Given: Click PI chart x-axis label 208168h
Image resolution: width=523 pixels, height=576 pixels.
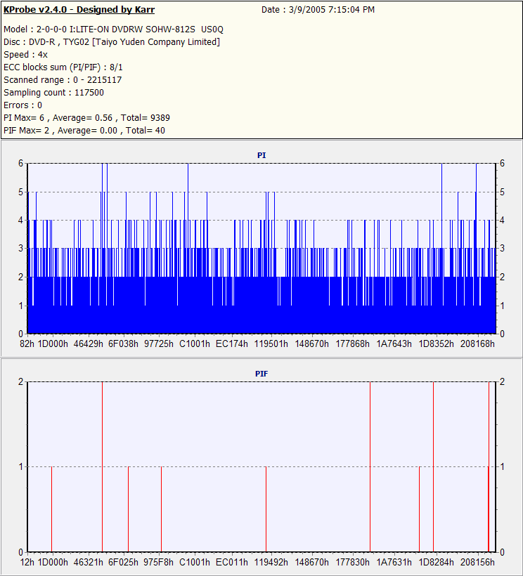Looking at the screenshot, I should [x=478, y=343].
